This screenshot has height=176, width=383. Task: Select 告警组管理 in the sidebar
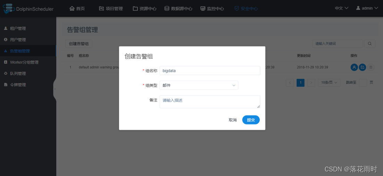28,51
